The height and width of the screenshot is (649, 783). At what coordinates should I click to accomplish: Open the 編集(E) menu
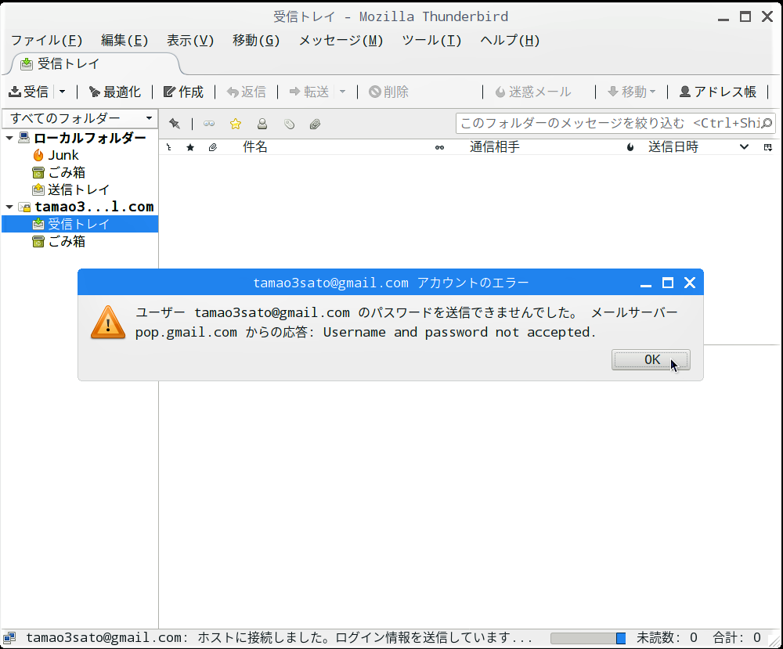tap(124, 41)
